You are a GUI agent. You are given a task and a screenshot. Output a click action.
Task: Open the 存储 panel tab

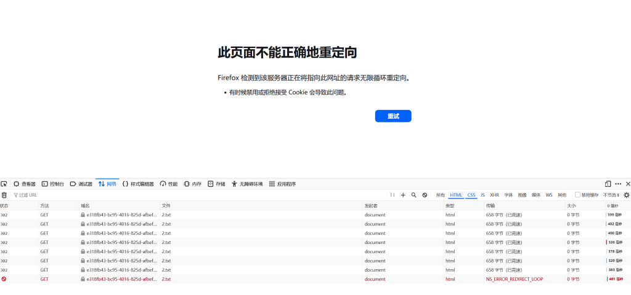pyautogui.click(x=216, y=184)
